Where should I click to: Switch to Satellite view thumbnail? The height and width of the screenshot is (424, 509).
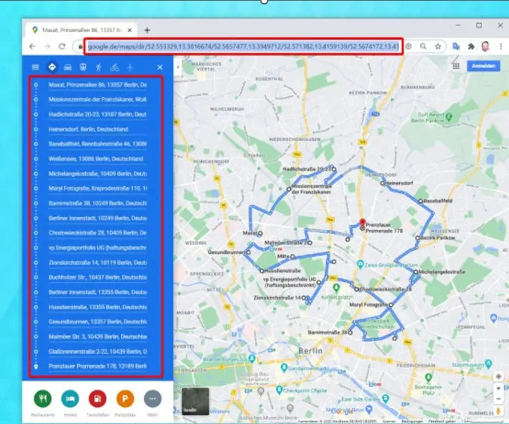point(195,402)
